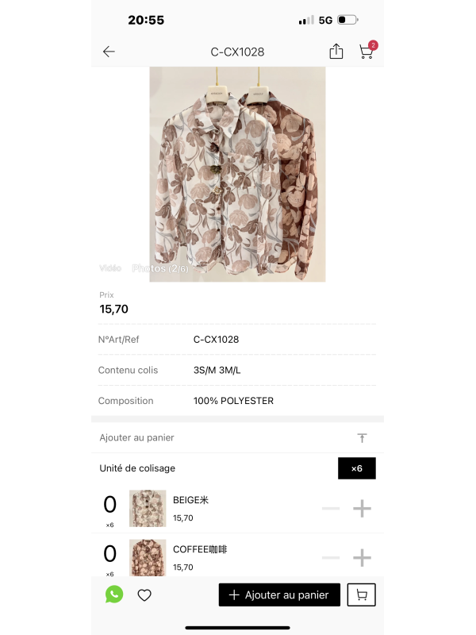
Task: Tap the black Ajouter au panier button
Action: tap(279, 595)
